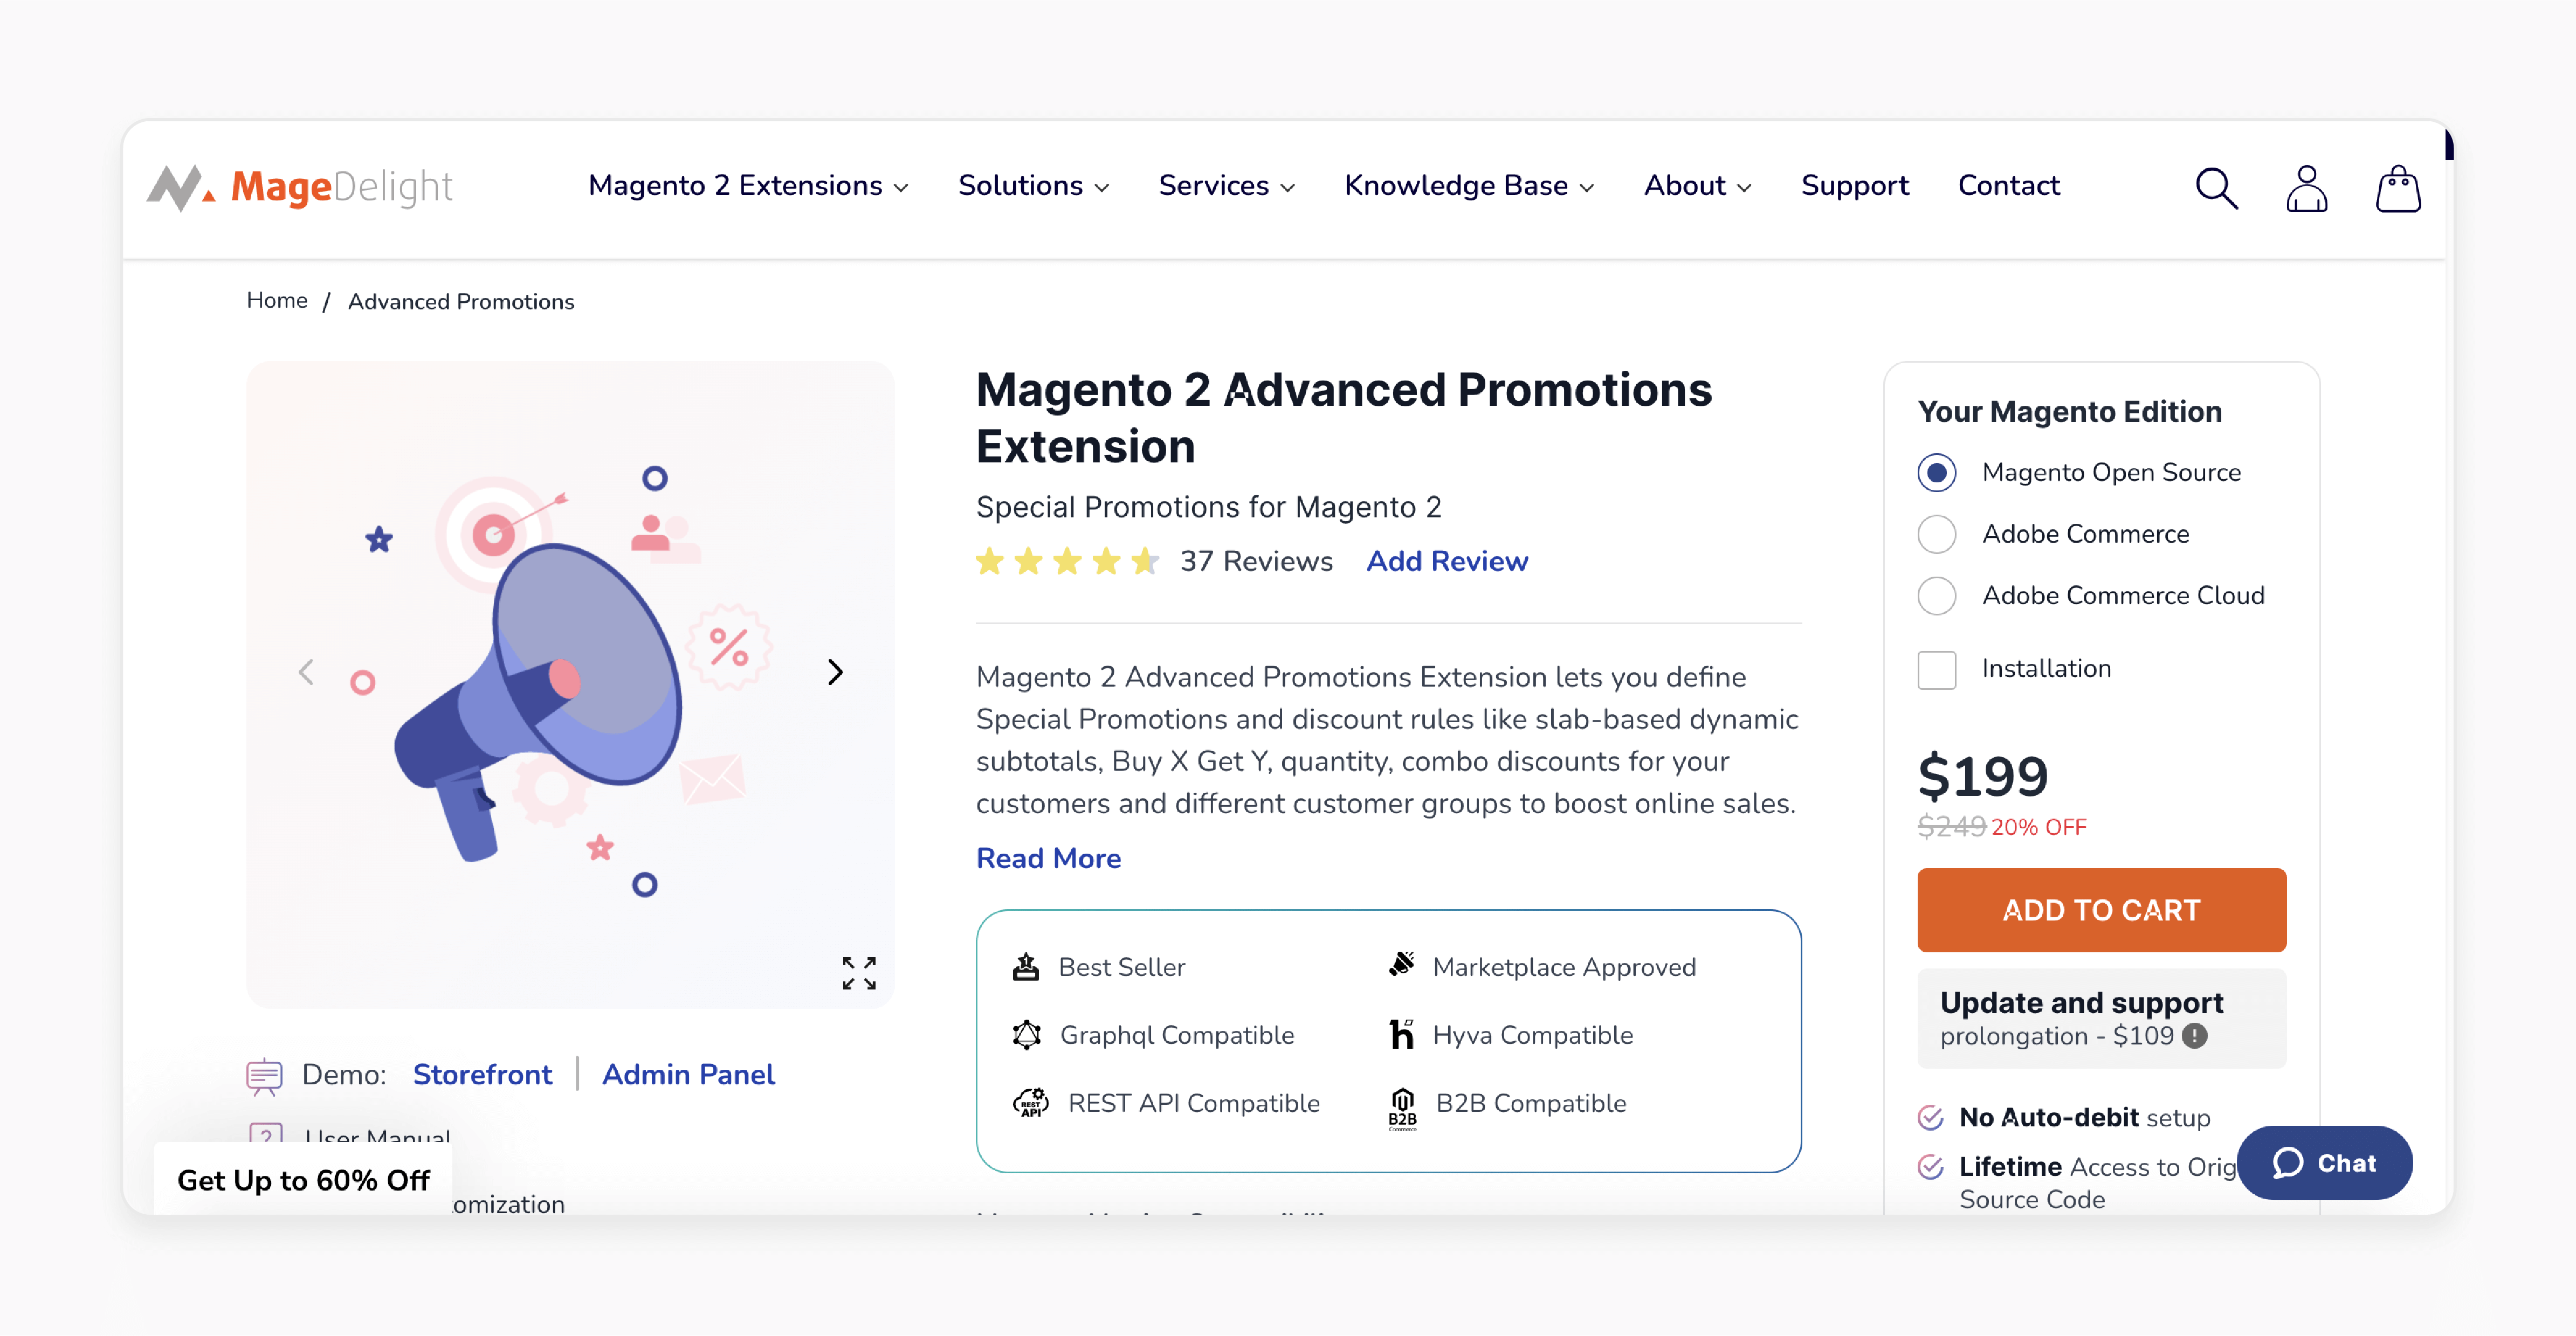Open the Support menu item

[x=1854, y=186]
